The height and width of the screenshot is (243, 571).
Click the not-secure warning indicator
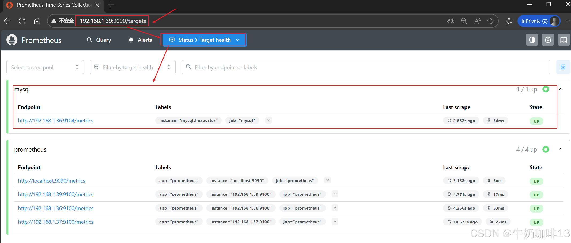click(x=63, y=21)
